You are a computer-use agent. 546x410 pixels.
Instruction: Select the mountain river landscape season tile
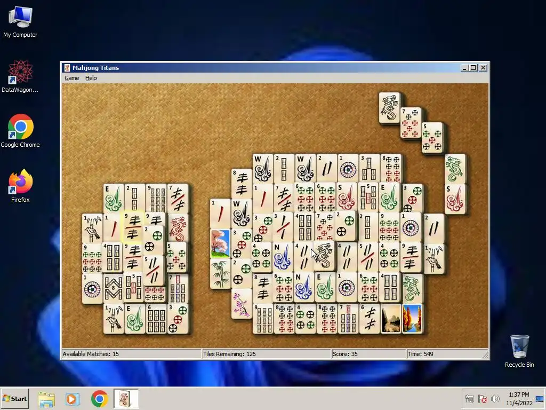click(x=391, y=318)
